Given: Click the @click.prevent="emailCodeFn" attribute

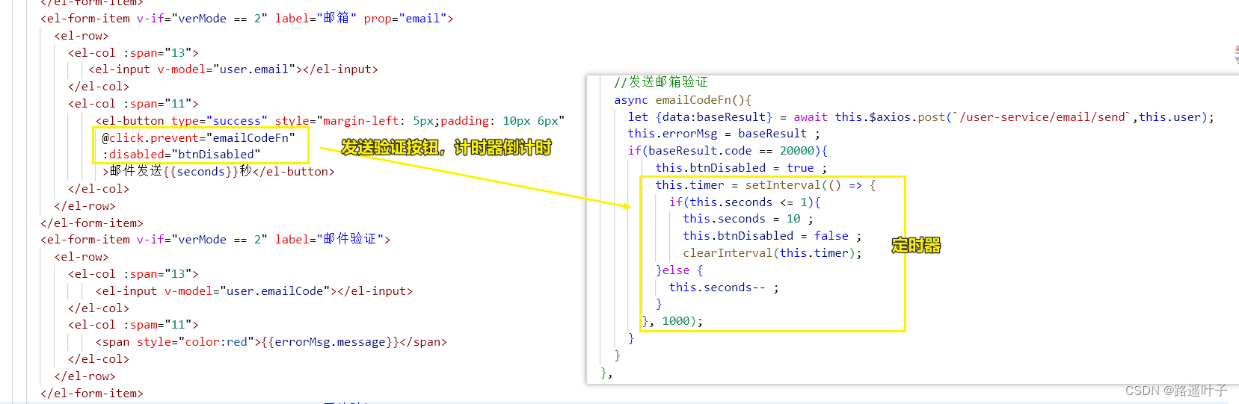Looking at the screenshot, I should tap(198, 137).
